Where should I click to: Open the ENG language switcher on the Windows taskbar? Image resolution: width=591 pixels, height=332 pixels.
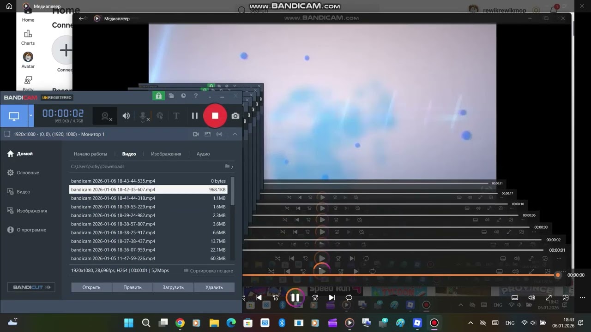[510, 323]
